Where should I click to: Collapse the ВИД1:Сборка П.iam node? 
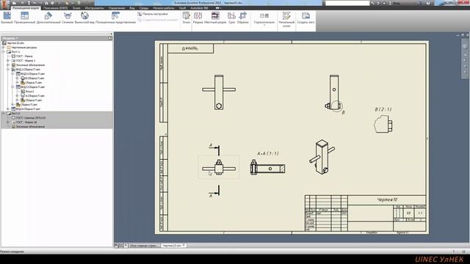(8, 70)
